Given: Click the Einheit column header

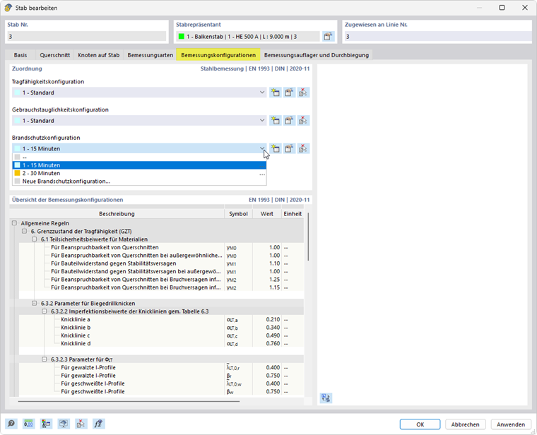Looking at the screenshot, I should click(x=293, y=213).
